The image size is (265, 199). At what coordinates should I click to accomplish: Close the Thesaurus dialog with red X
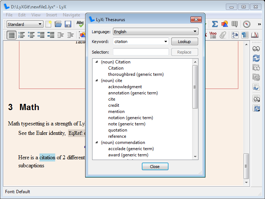point(196,20)
